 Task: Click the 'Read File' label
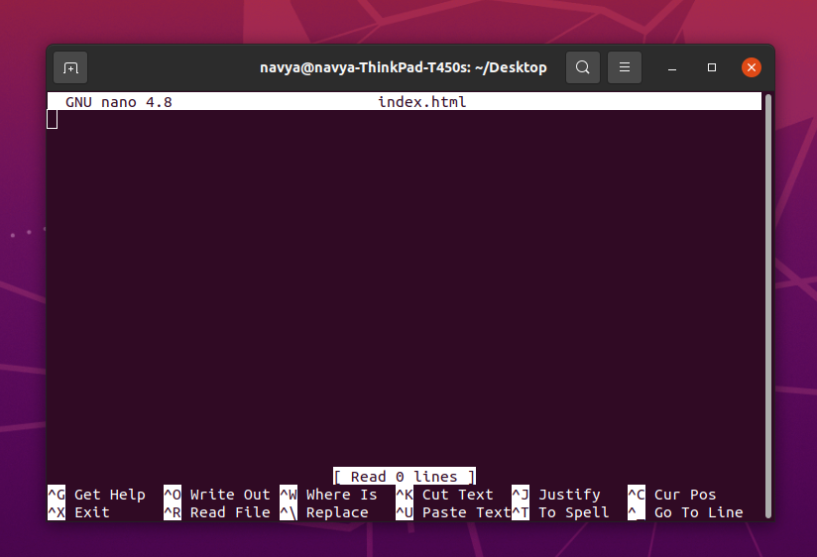[230, 512]
